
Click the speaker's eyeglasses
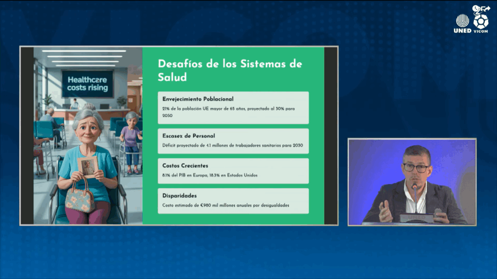pyautogui.click(x=415, y=168)
